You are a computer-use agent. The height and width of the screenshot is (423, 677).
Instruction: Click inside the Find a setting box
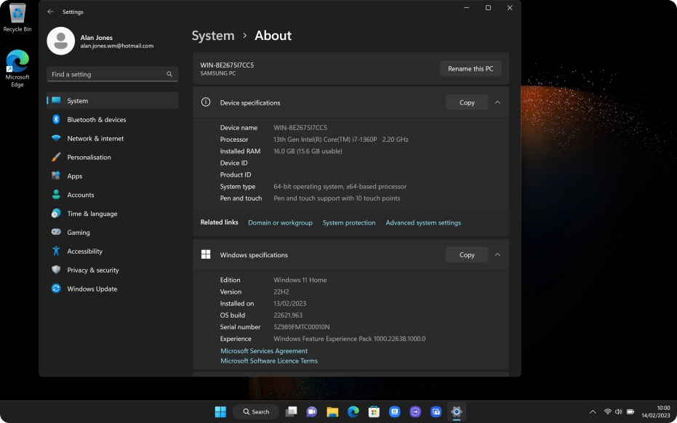click(x=109, y=74)
